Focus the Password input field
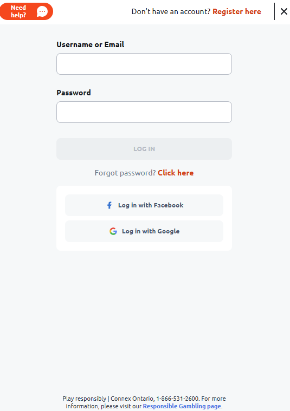290x411 pixels. pyautogui.click(x=144, y=112)
